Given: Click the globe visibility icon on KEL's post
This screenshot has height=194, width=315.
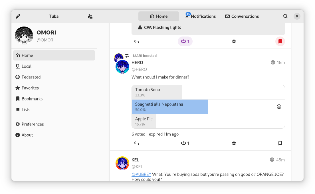Looking at the screenshot, I should (x=272, y=160).
